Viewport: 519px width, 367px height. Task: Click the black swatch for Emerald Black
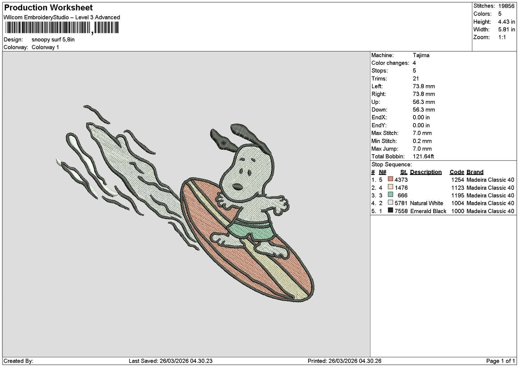(390, 211)
